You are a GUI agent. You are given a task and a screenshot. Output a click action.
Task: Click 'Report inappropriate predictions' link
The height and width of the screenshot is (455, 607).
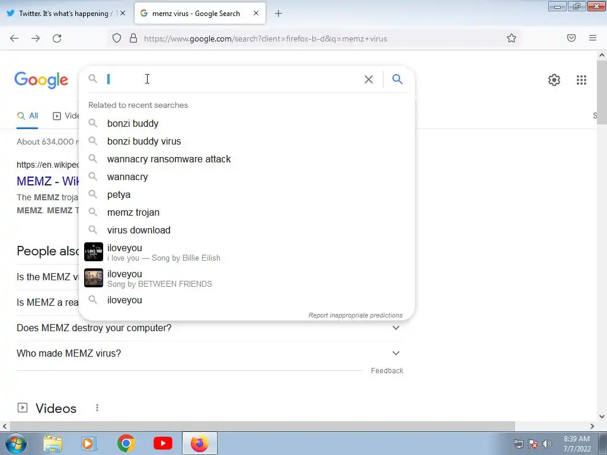[x=356, y=315]
